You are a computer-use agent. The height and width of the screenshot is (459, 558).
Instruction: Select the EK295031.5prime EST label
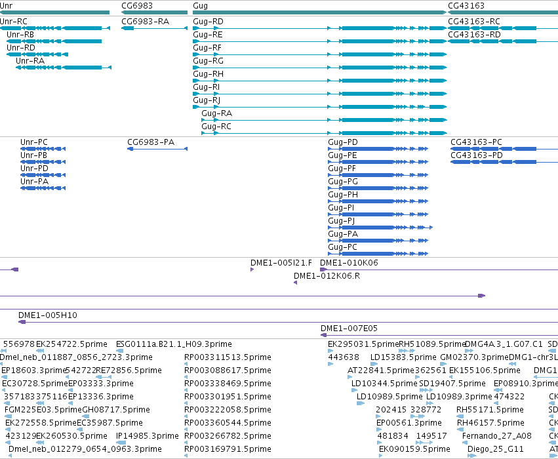(x=363, y=344)
